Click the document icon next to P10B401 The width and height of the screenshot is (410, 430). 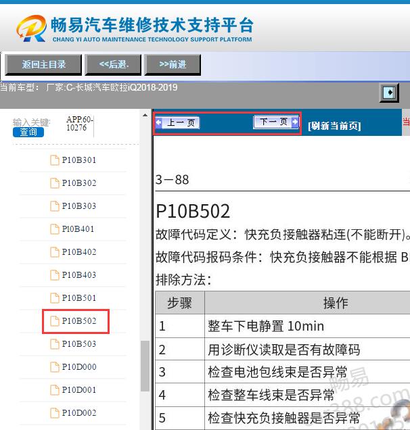pyautogui.click(x=55, y=229)
